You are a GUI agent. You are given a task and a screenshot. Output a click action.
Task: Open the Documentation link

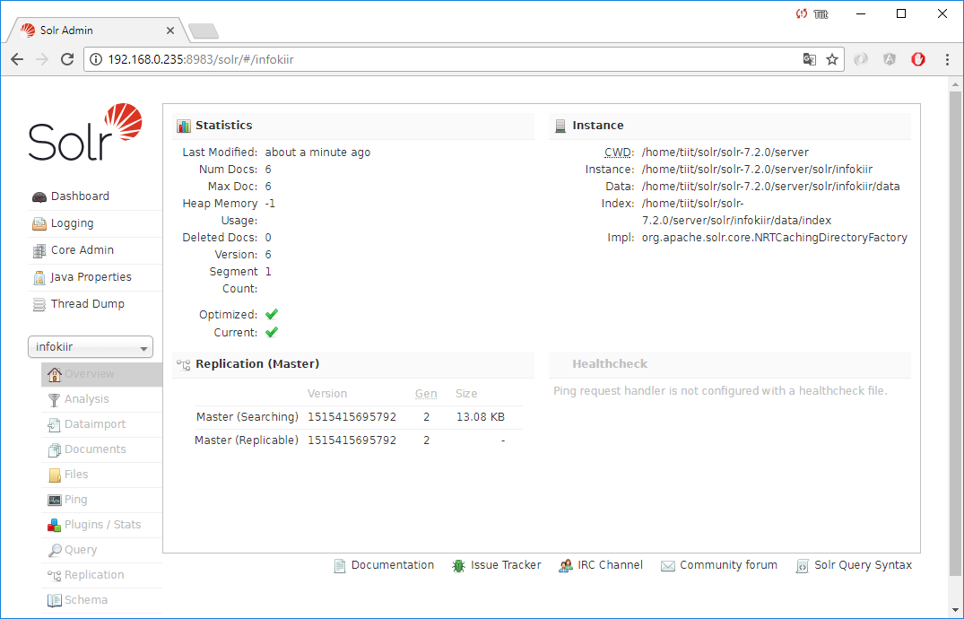pyautogui.click(x=392, y=565)
